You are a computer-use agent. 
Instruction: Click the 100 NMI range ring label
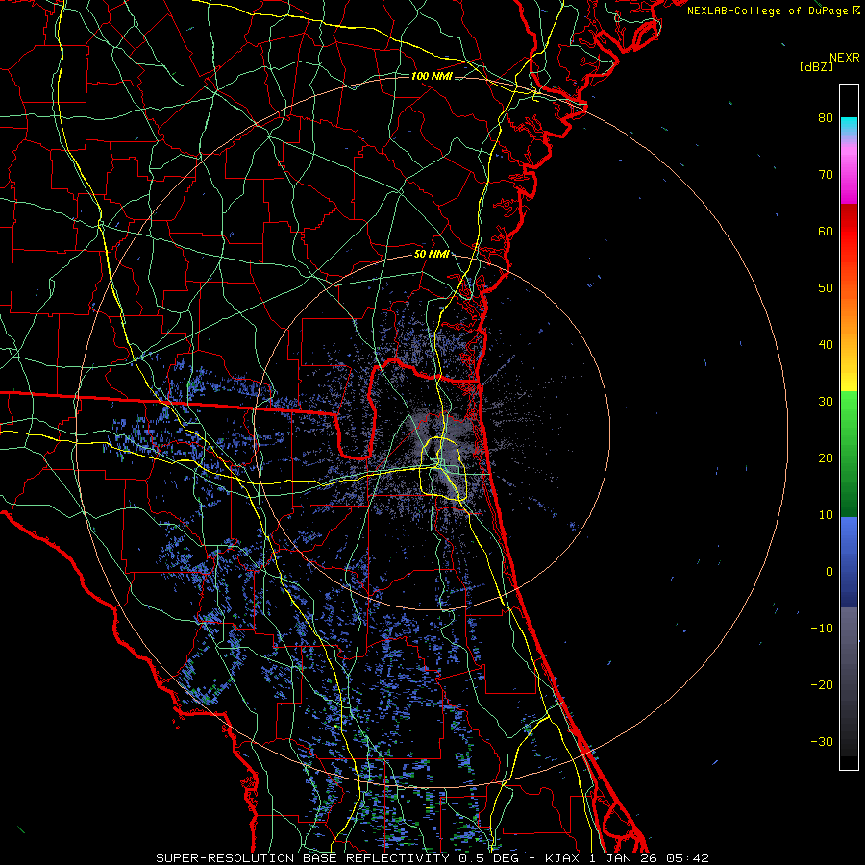point(432,76)
